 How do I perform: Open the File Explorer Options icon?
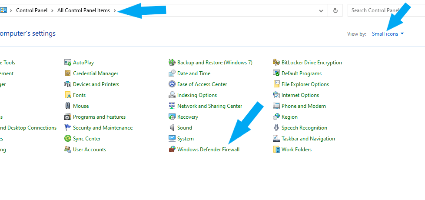(276, 84)
